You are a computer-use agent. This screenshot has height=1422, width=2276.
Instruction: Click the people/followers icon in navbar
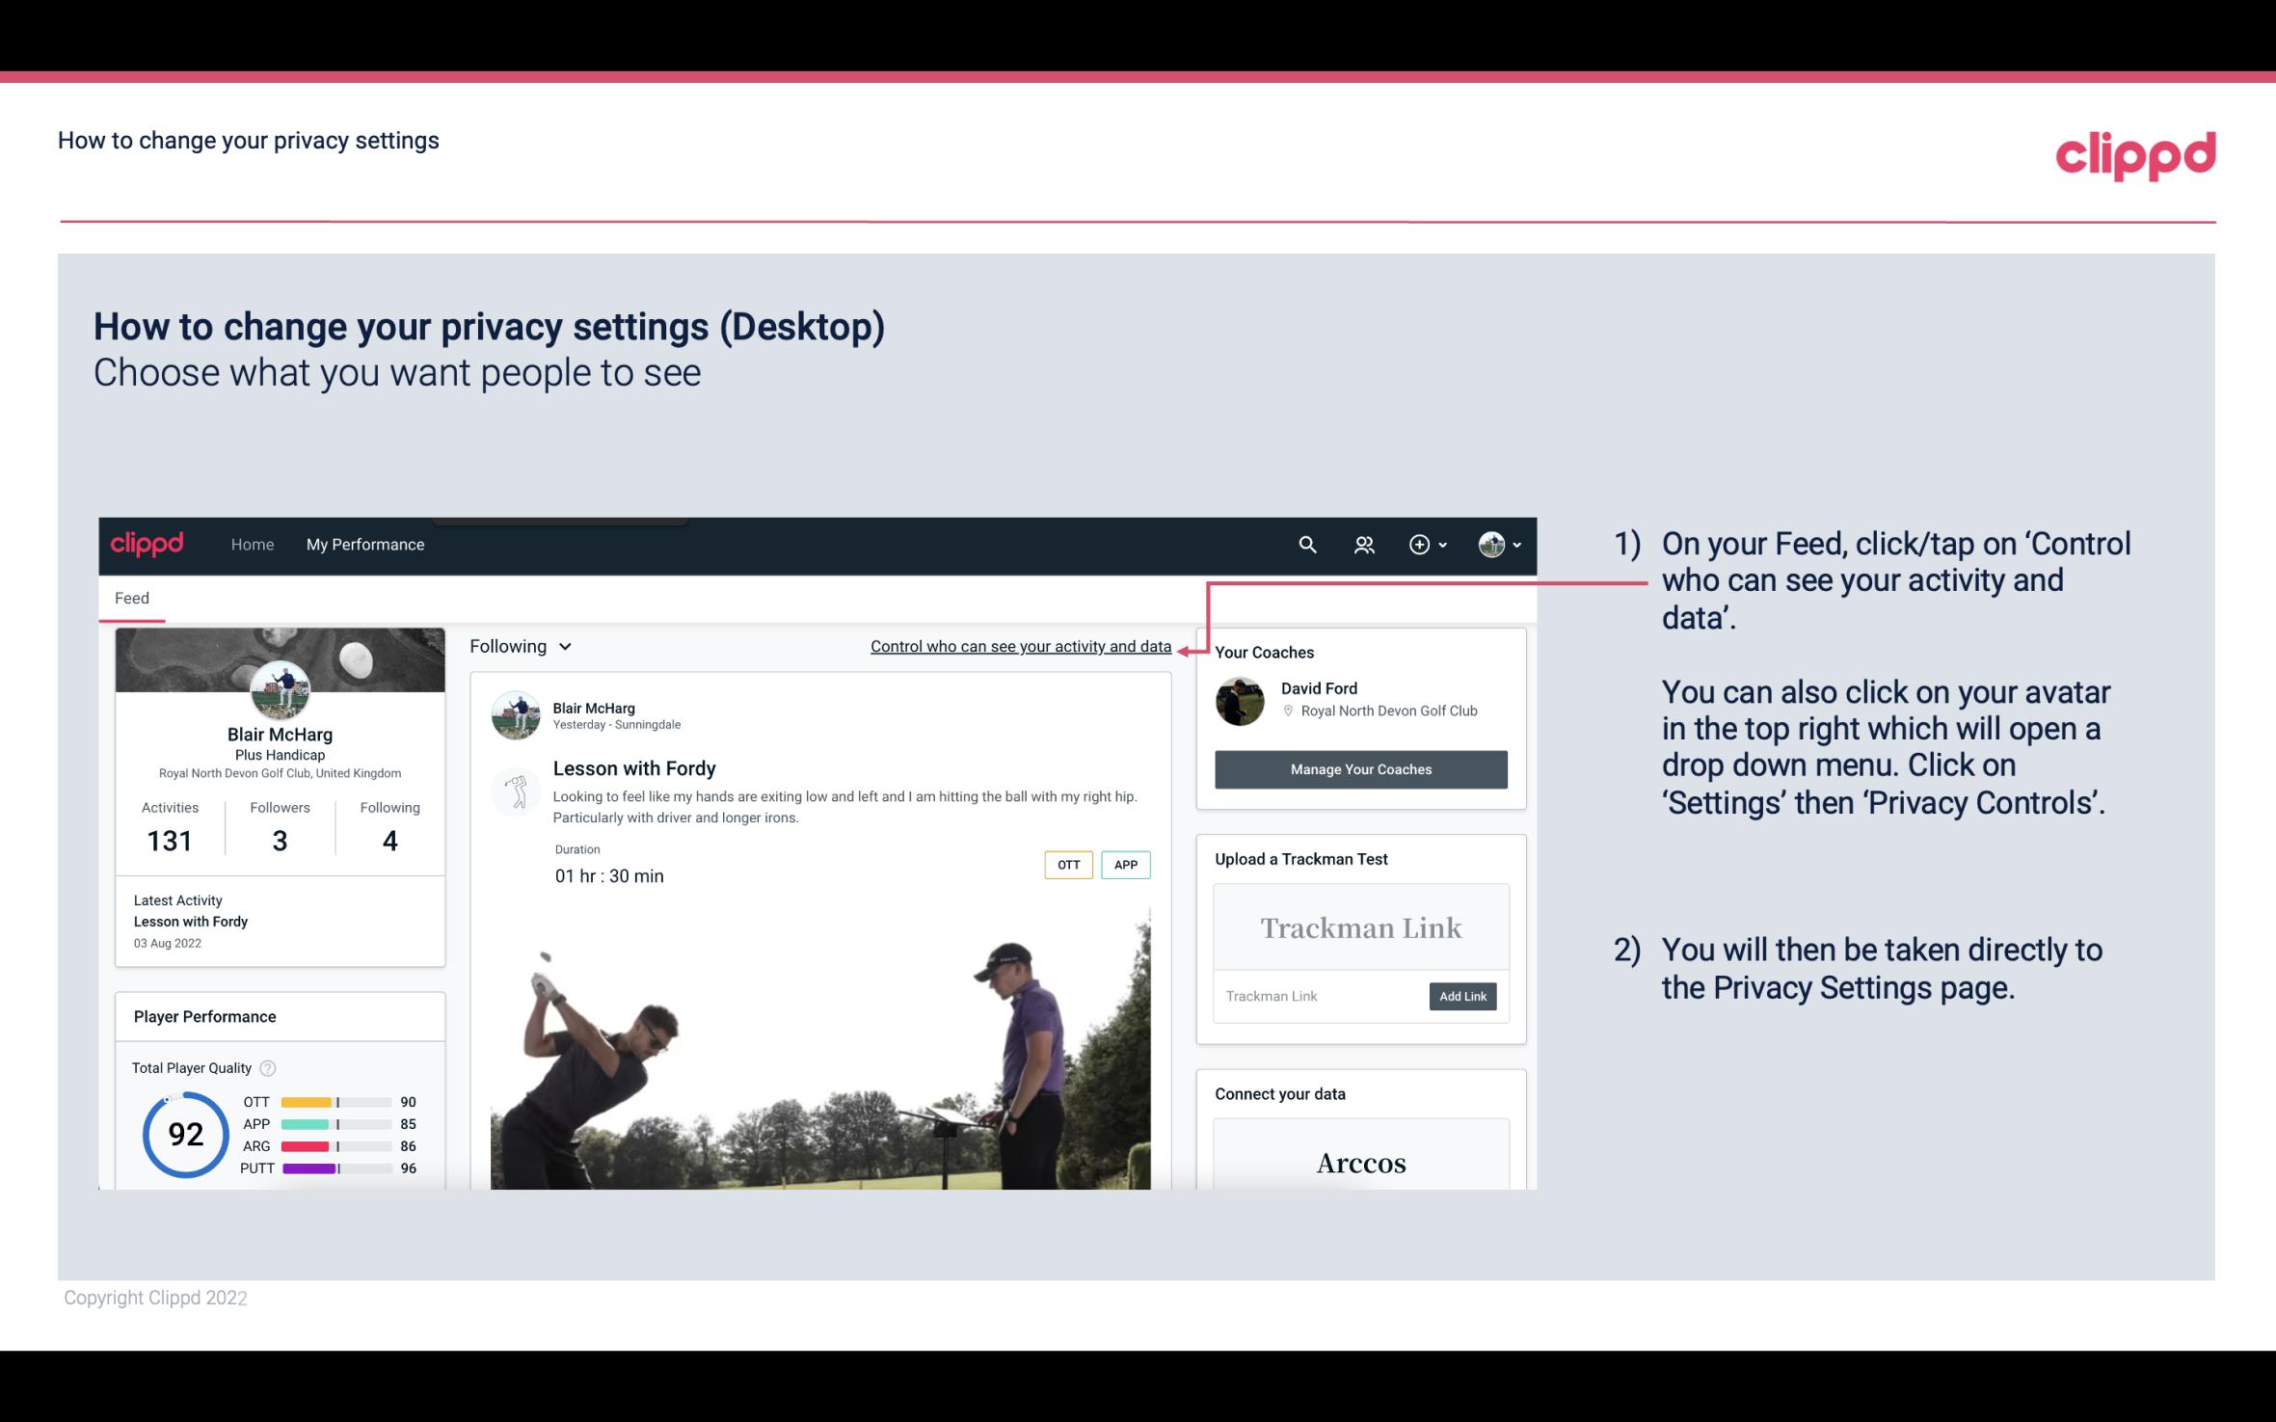(1364, 544)
